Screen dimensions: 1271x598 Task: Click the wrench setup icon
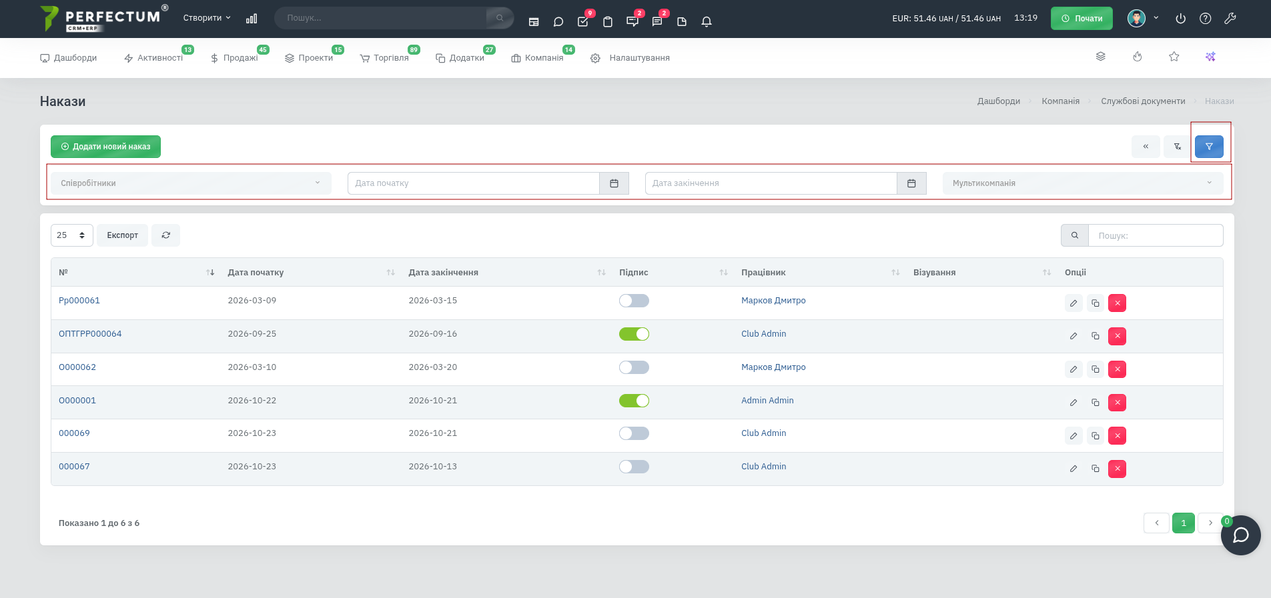(1230, 19)
